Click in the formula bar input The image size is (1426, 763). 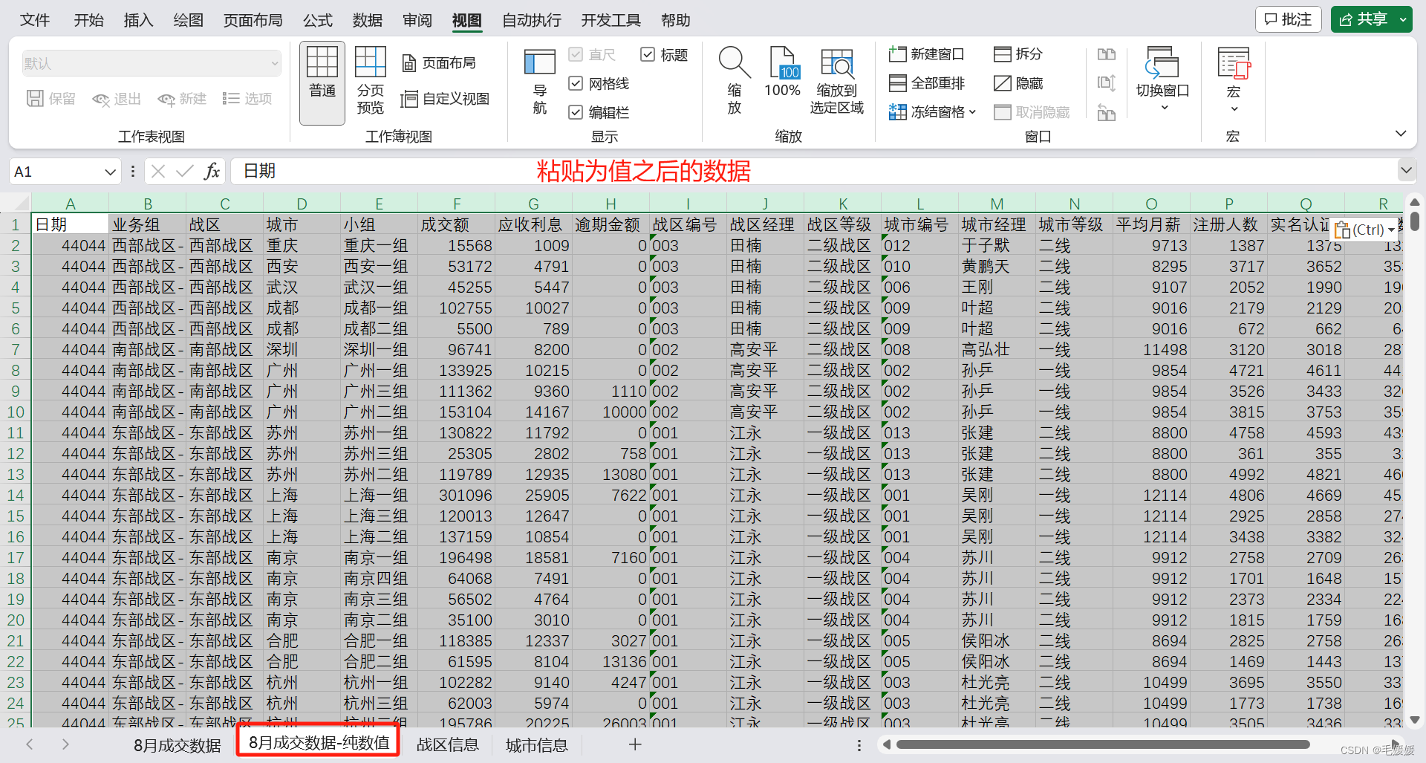coord(813,172)
